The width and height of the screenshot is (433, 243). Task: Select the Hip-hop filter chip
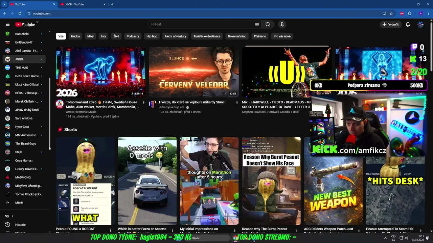click(x=152, y=36)
